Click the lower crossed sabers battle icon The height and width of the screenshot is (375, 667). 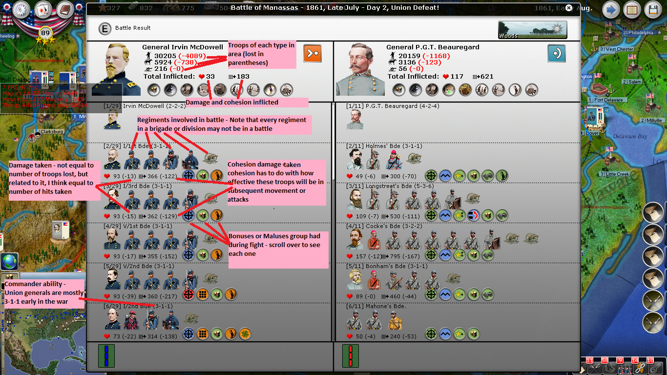pos(653,322)
